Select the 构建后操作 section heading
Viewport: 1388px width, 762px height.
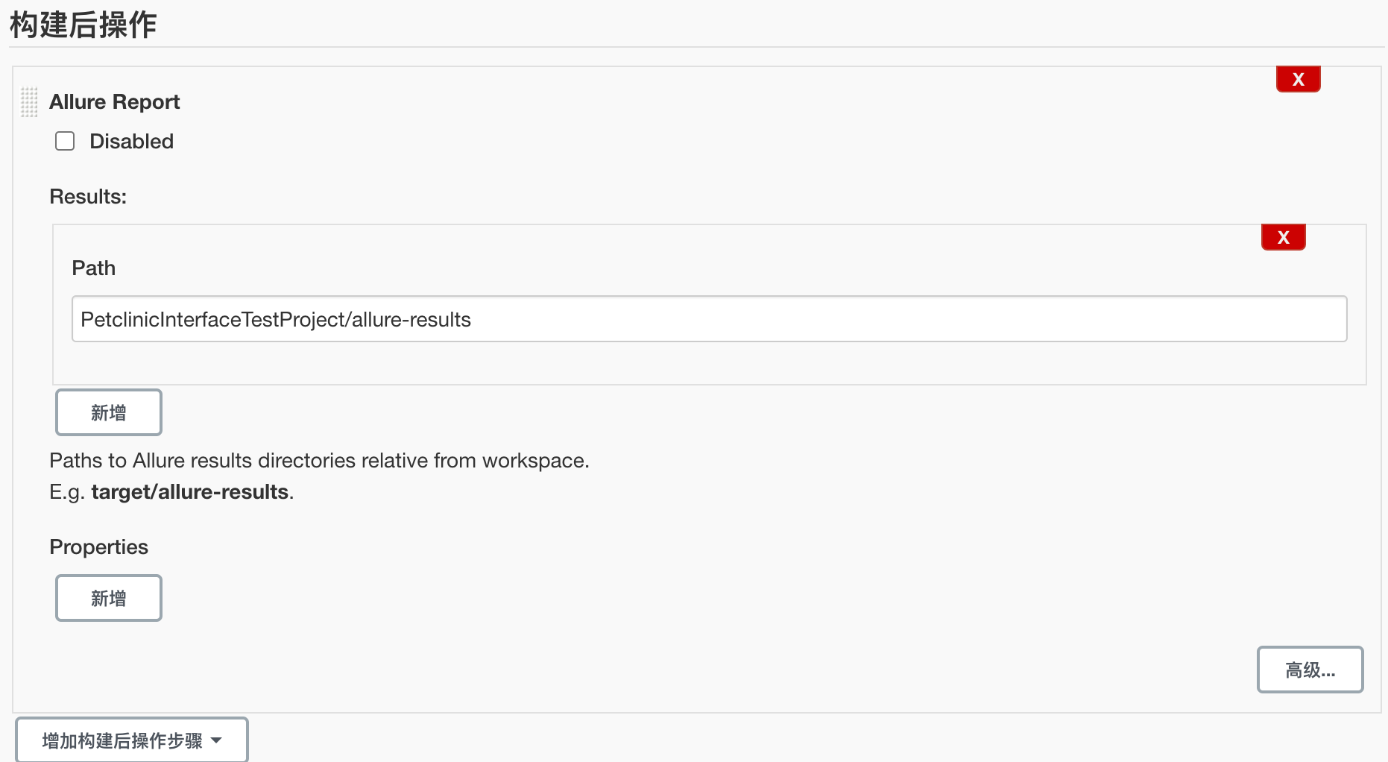[x=83, y=25]
